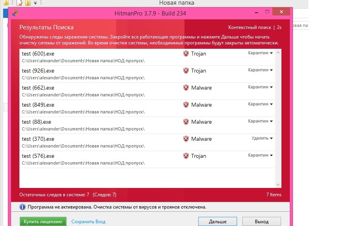
Task: Select the test (88).exe file name
Action: coord(36,122)
